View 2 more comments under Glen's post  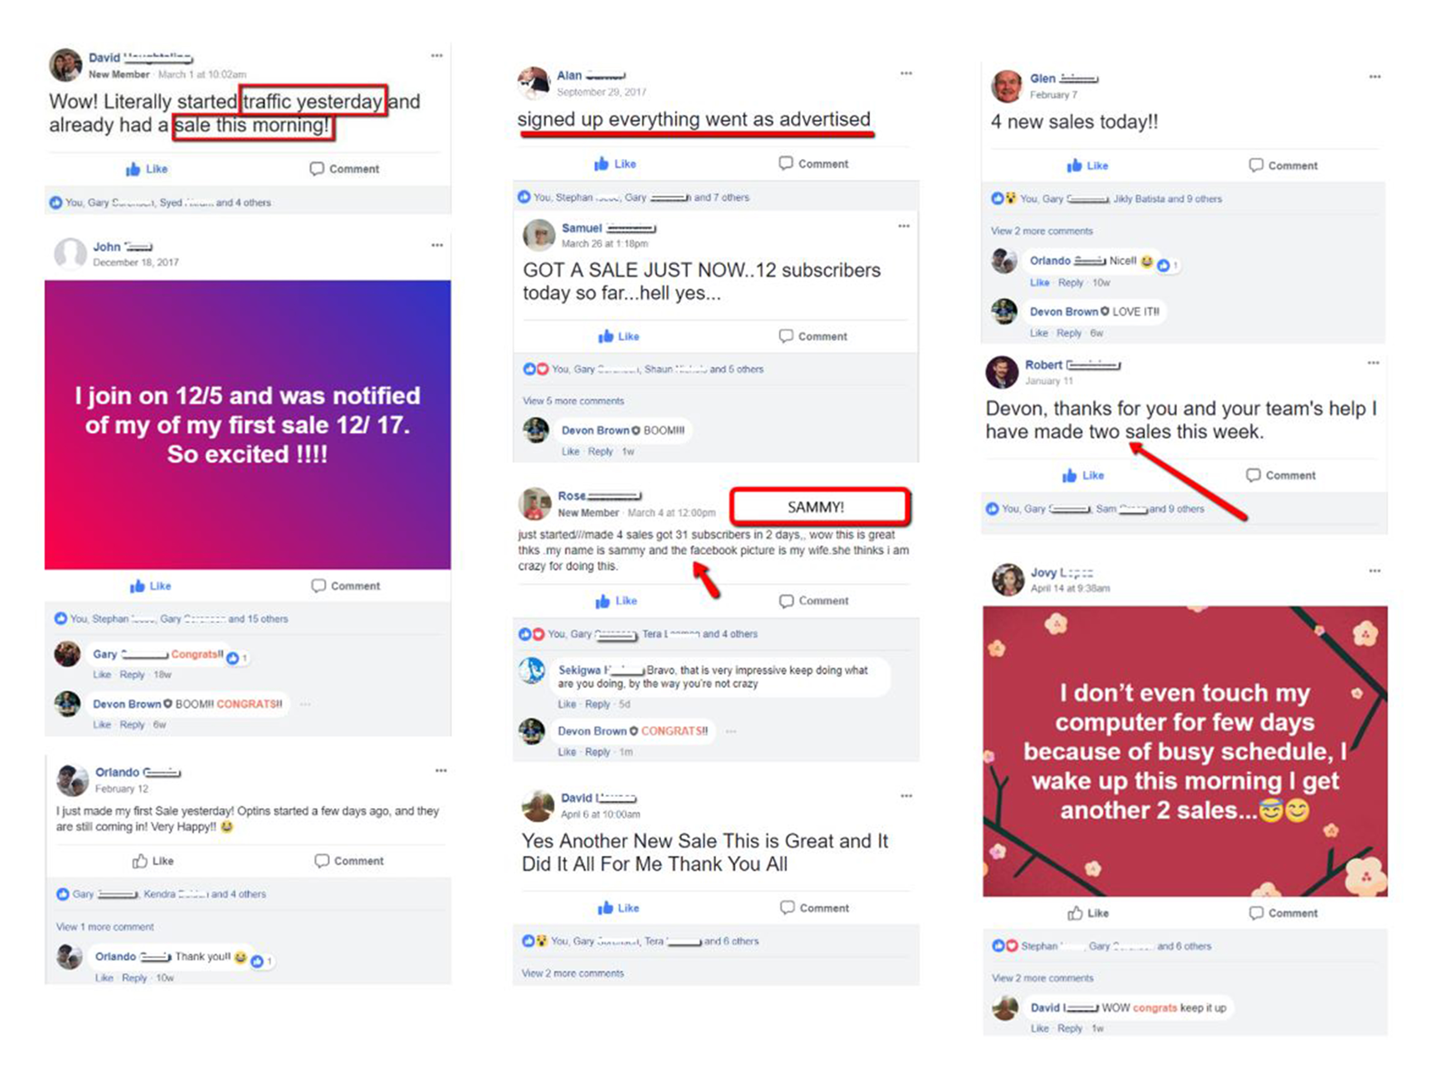tap(1042, 231)
